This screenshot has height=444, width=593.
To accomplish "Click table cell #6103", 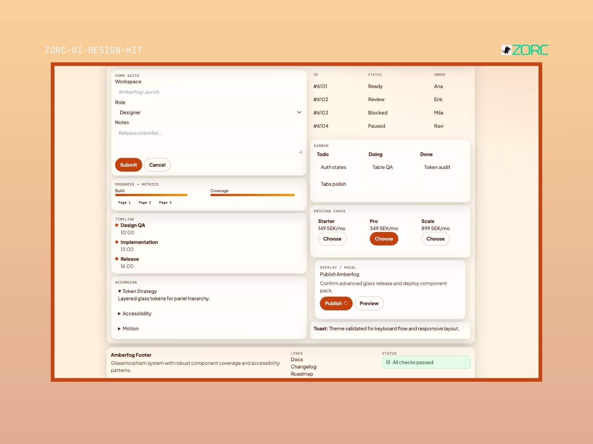I will [321, 113].
